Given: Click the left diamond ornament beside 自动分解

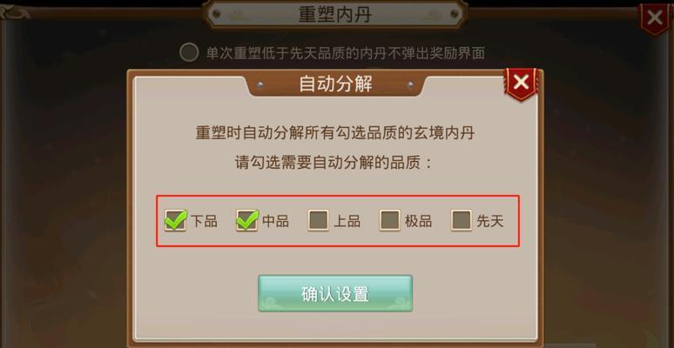Looking at the screenshot, I should (260, 84).
